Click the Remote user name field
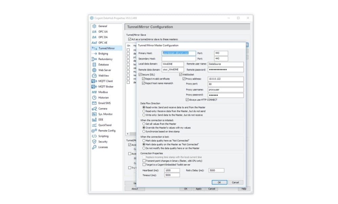338x204 pixels. [226, 64]
